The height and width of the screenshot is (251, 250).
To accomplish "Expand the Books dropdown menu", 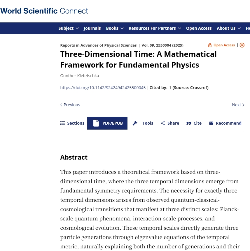I will click(115, 28).
